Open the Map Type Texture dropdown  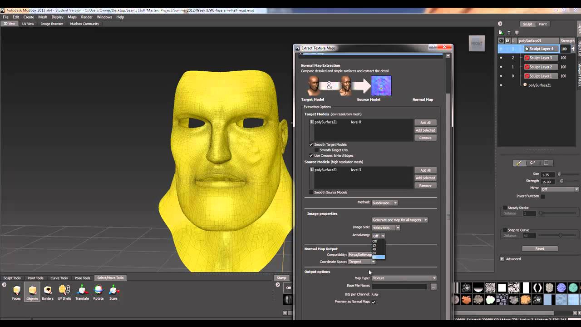coord(404,278)
